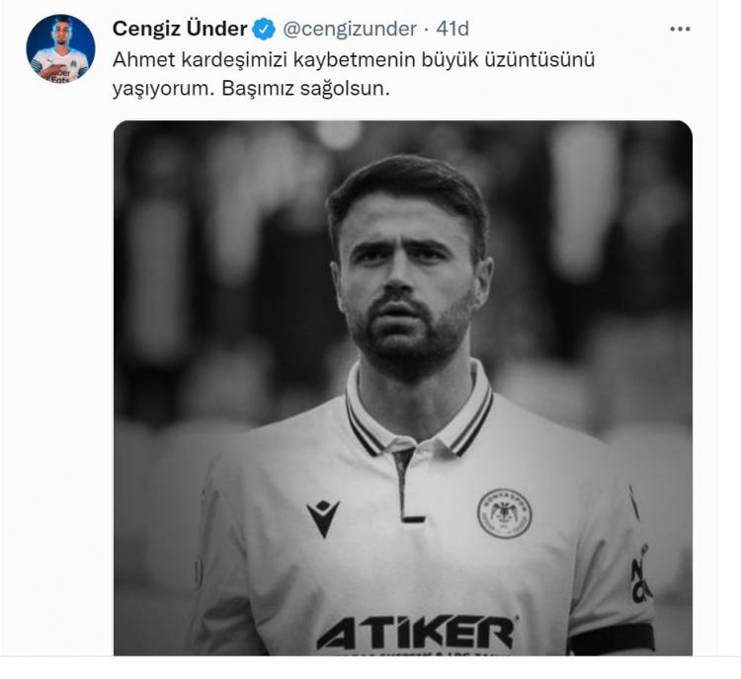741x679 pixels.
Task: Click the tweet text starting 'Ahmet kardeşimizi'
Action: pos(354,74)
